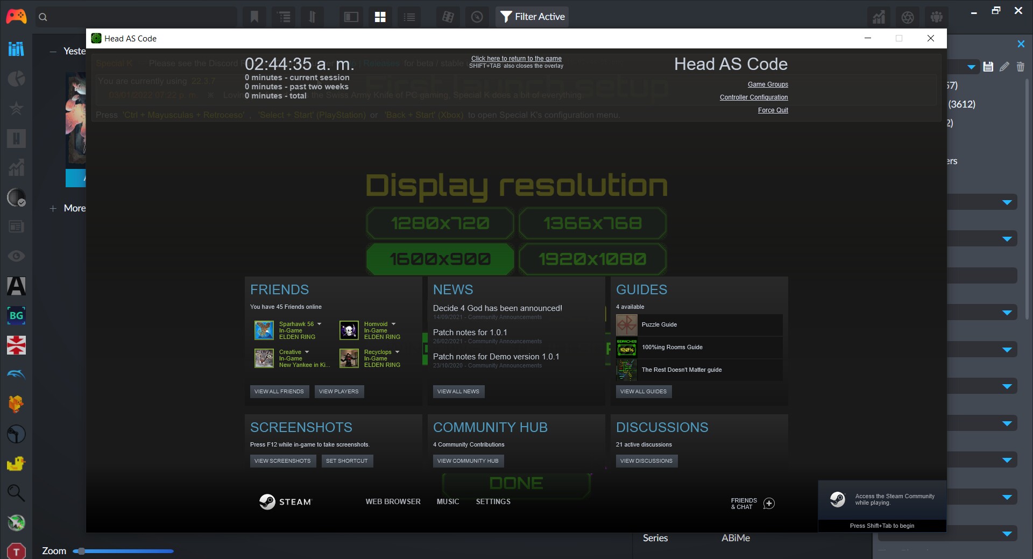Open the Controller Configuration link

coord(754,97)
